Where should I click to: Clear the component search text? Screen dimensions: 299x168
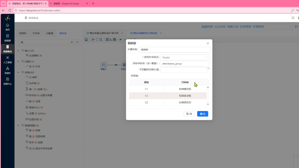click(x=72, y=42)
